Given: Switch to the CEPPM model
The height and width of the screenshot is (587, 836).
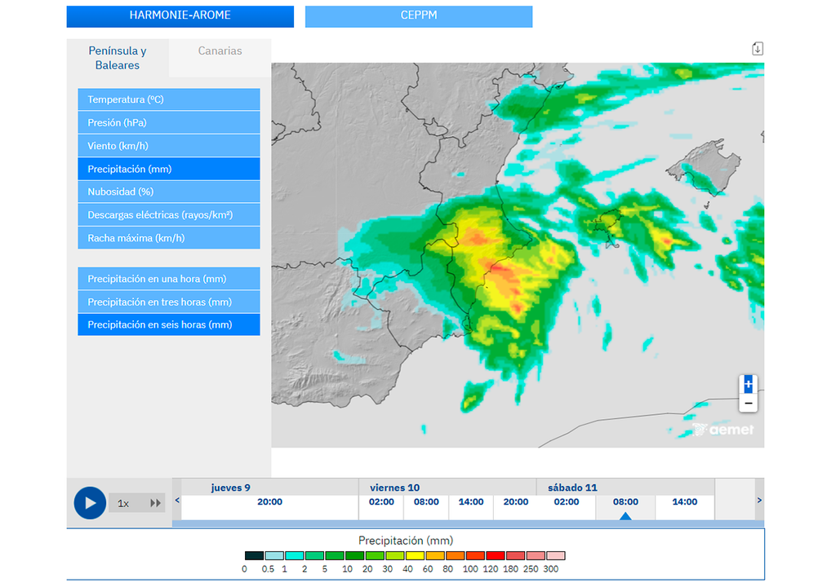Looking at the screenshot, I should pyautogui.click(x=418, y=15).
